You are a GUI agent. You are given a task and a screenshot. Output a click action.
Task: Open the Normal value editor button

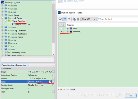click(x=53, y=78)
